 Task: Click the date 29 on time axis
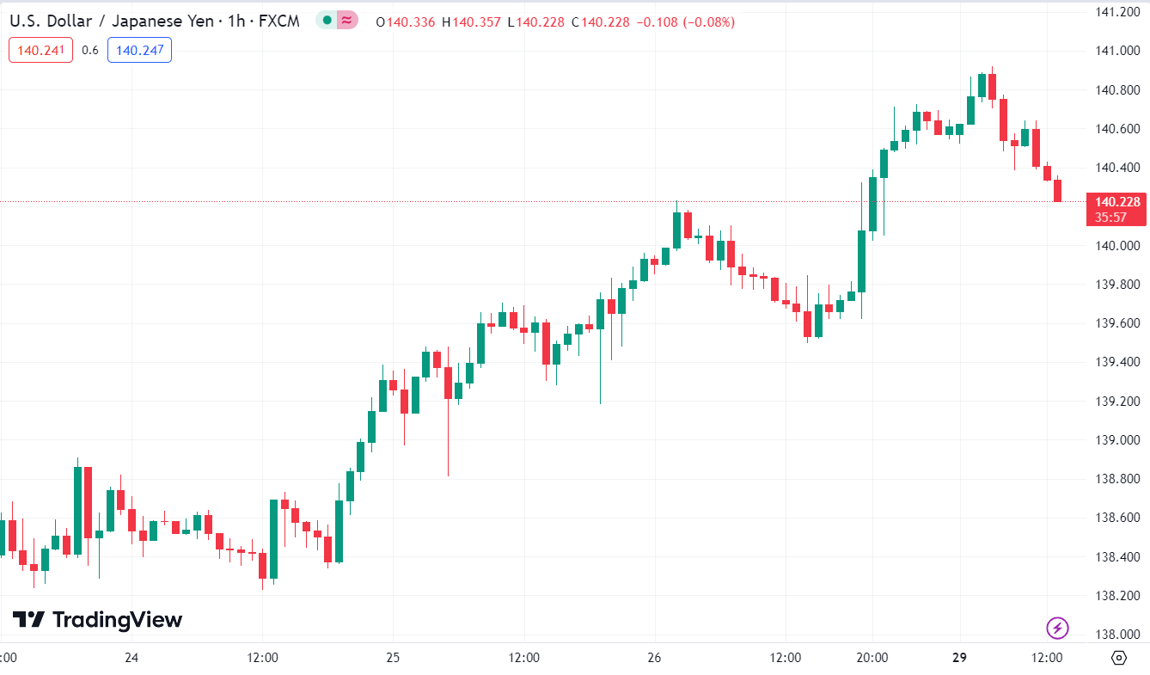[x=960, y=658]
